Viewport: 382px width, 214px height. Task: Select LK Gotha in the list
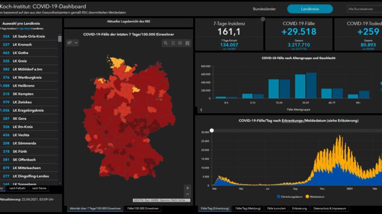pyautogui.click(x=29, y=53)
